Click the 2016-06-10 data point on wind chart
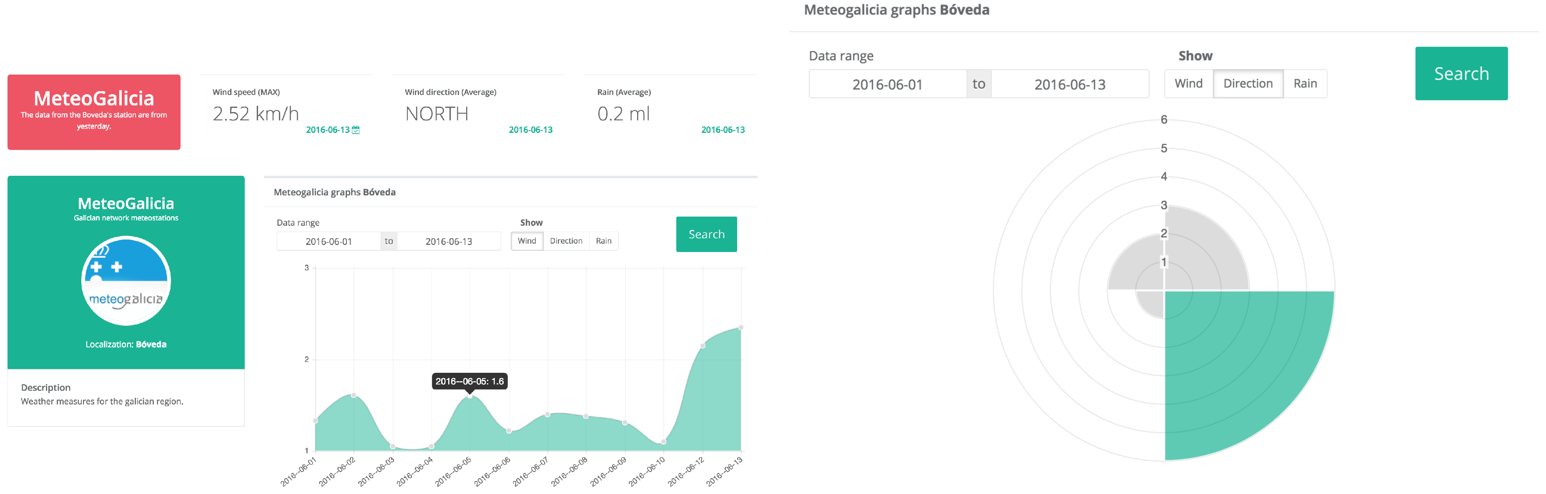Screen dimensions: 1546x494 coord(664,442)
